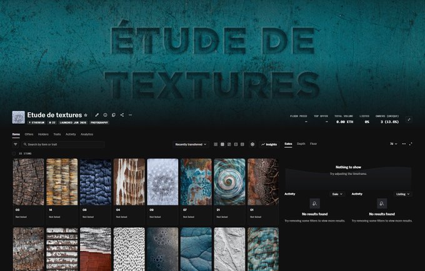Open item 03 cracked wood thumbnail
425x271 pixels.
(x=29, y=182)
